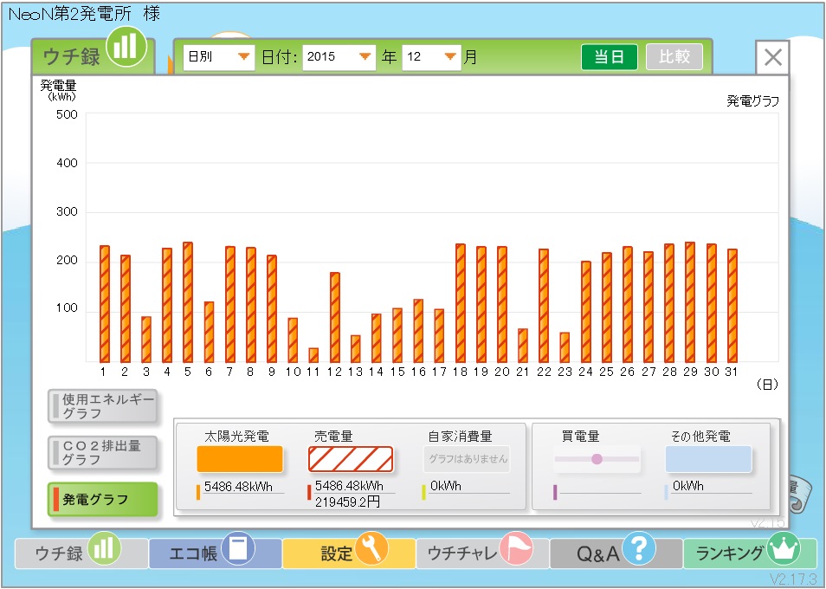This screenshot has width=826, height=589.
Task: Click the 0kWh value under 自家消費量
Action: pos(446,486)
